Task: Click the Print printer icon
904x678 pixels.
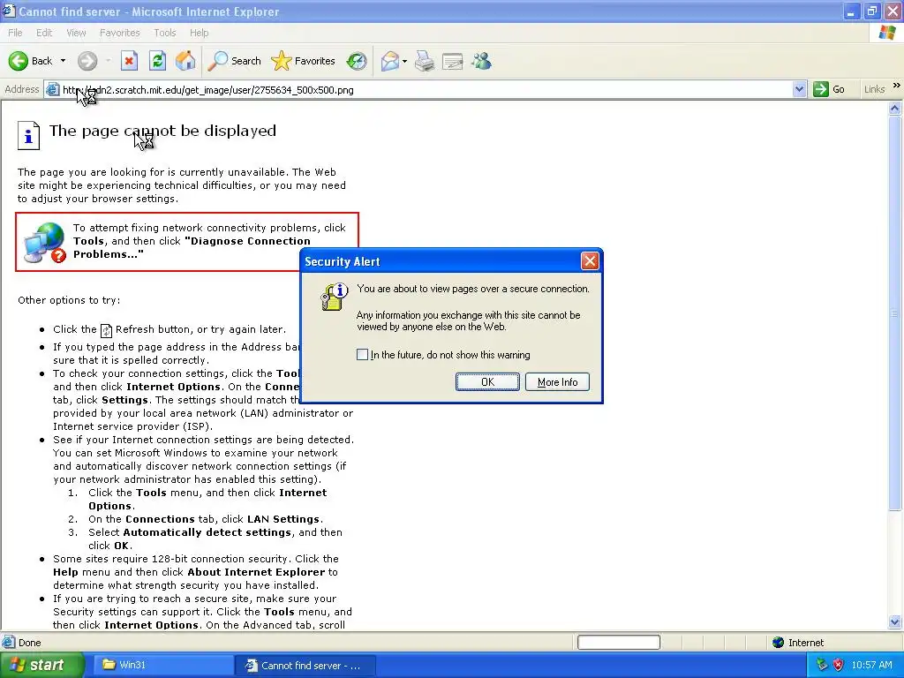Action: (425, 61)
